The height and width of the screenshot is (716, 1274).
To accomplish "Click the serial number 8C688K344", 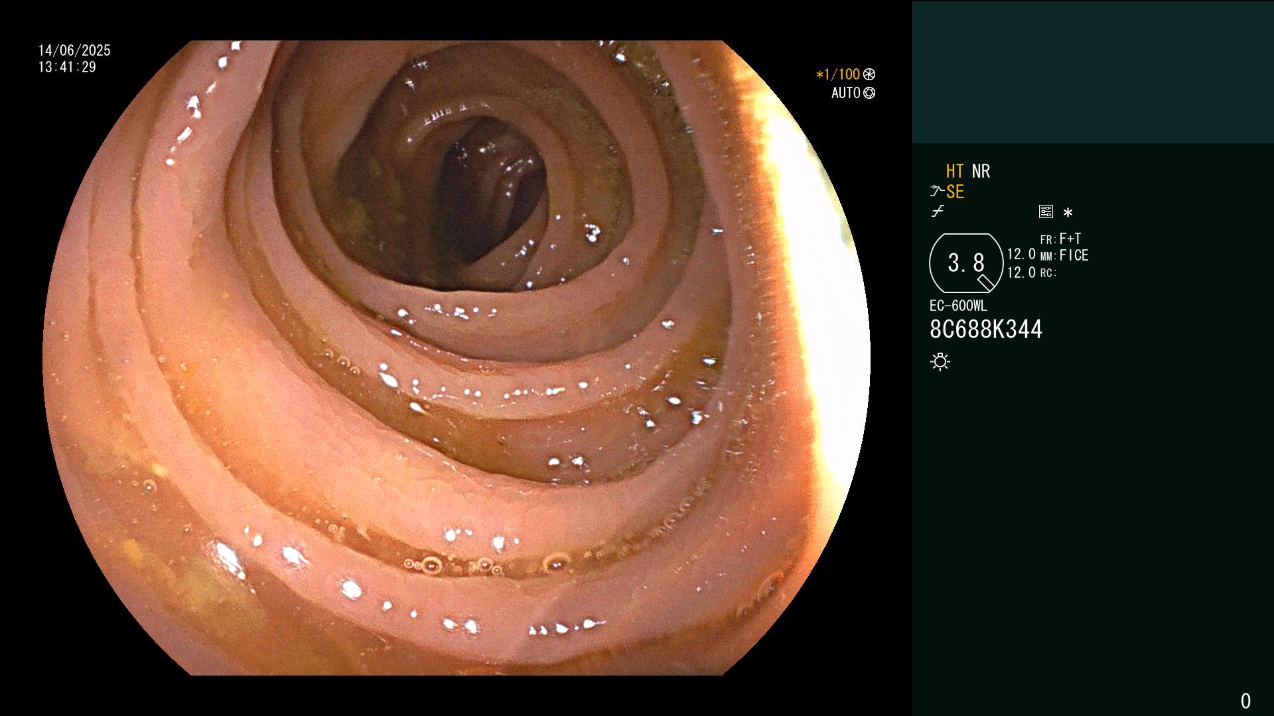I will [986, 329].
